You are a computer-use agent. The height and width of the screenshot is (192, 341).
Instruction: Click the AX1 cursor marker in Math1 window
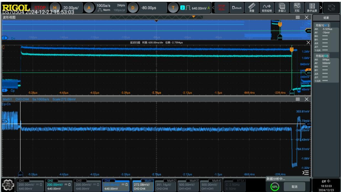coord(20,174)
